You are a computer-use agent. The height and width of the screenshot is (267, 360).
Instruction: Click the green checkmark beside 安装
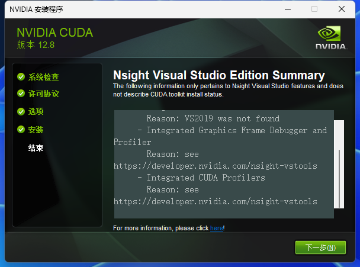(21, 130)
